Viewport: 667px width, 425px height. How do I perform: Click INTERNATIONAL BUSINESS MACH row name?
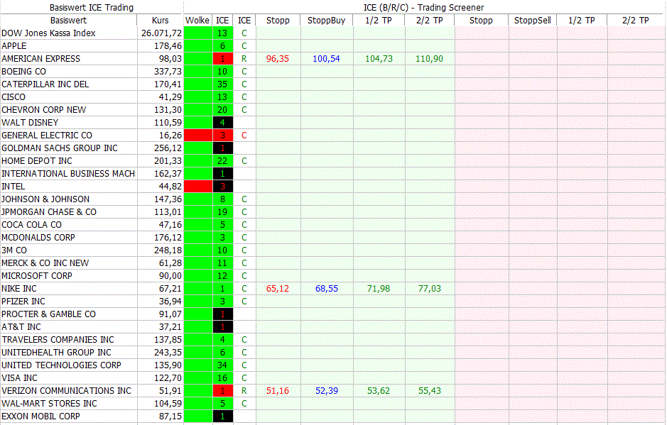pyautogui.click(x=68, y=173)
